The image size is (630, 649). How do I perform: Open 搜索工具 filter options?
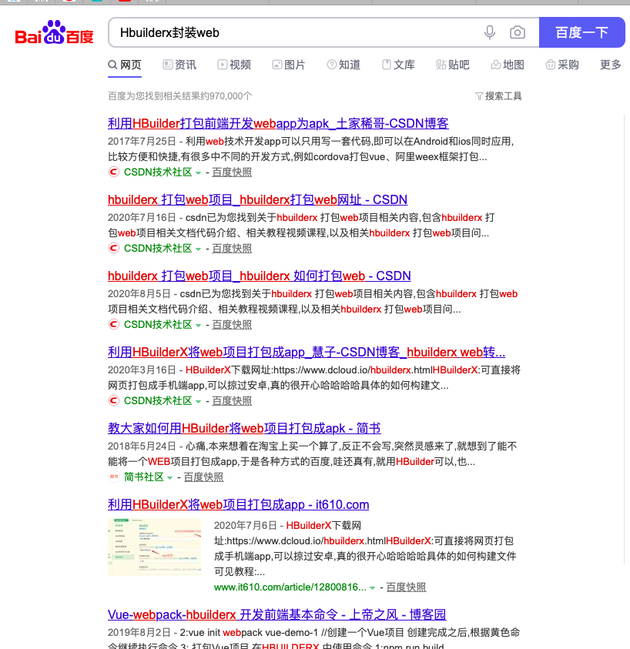point(499,96)
